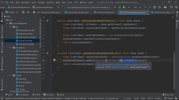Click CRLF line separator in status bar
This screenshot has width=179, height=100.
click(143, 98)
